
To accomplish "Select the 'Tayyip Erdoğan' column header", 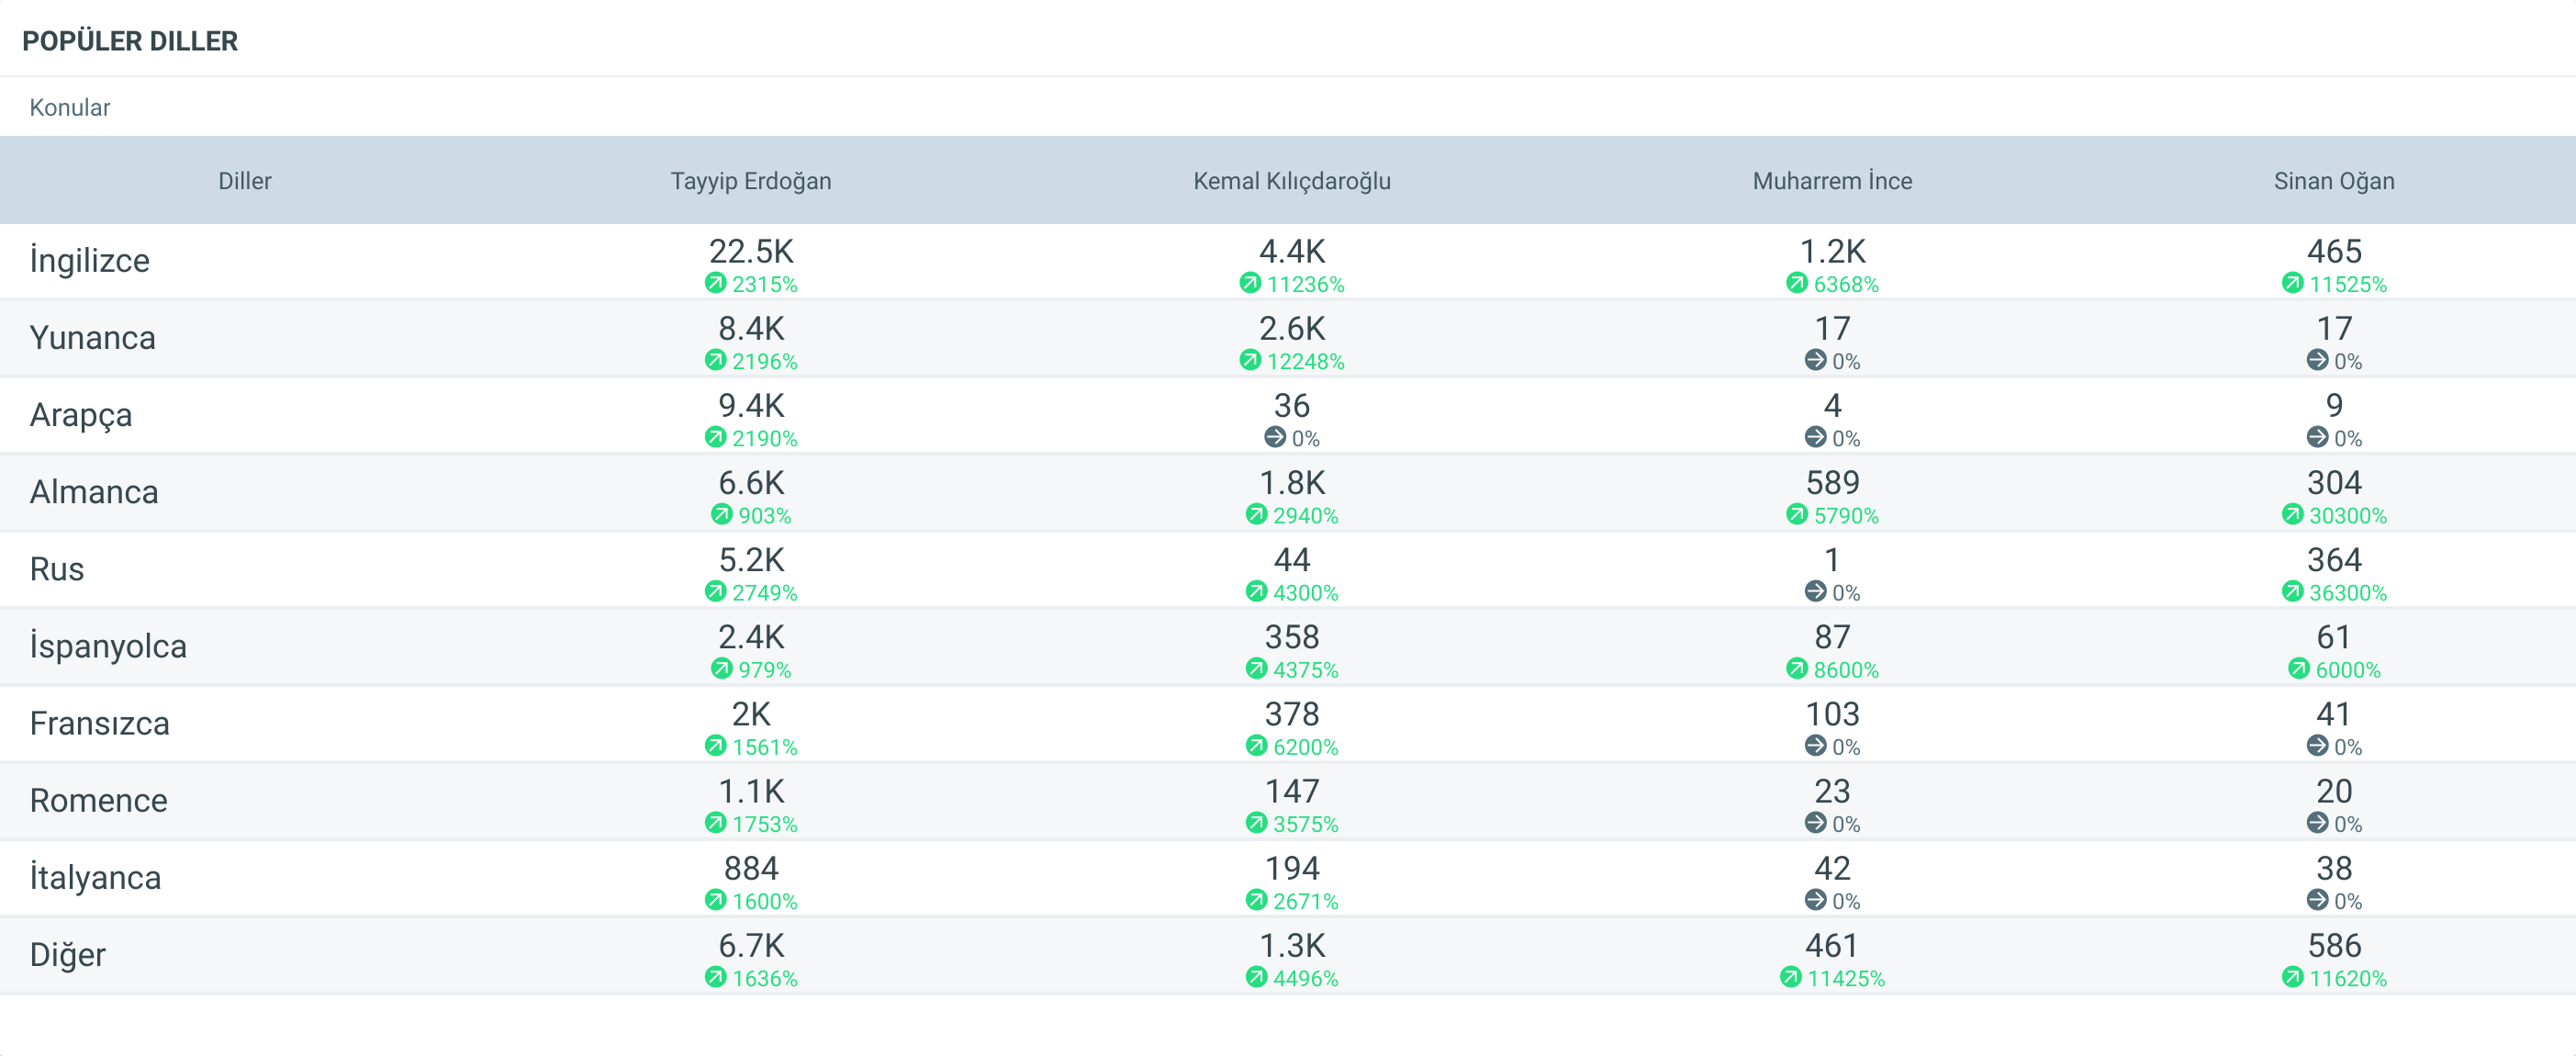I will (751, 181).
